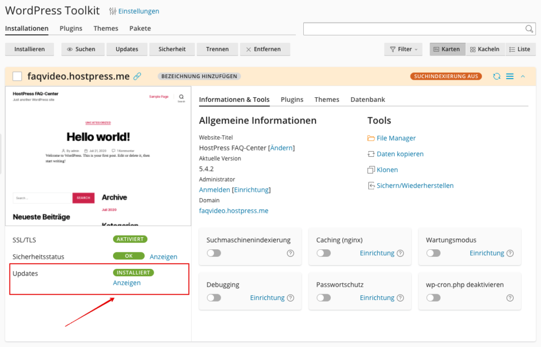Switch to Karten view

447,49
